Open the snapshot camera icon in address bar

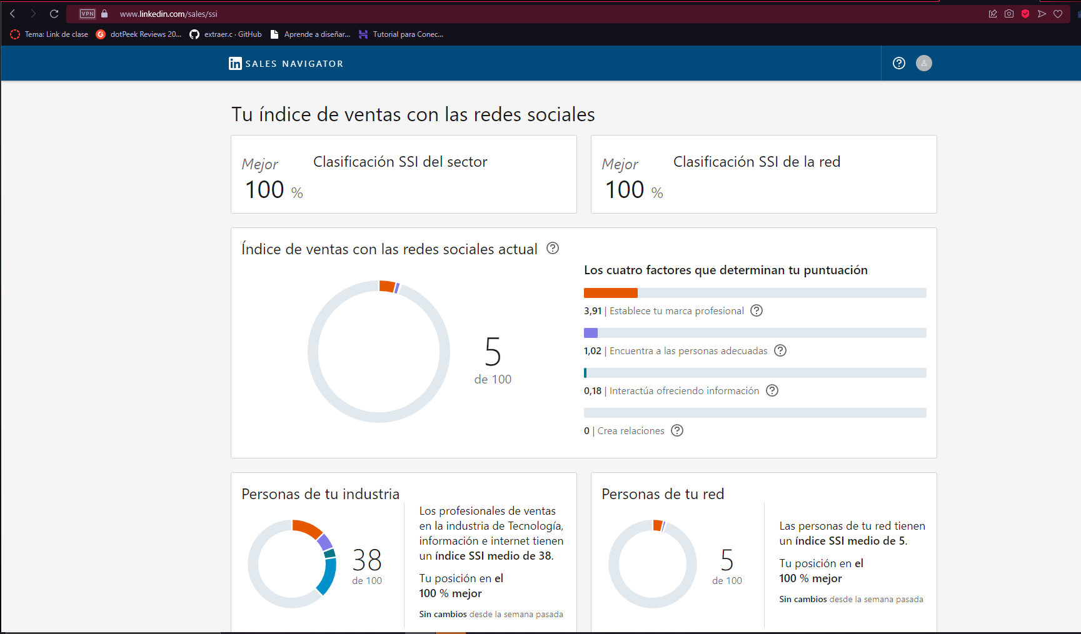pyautogui.click(x=1009, y=14)
